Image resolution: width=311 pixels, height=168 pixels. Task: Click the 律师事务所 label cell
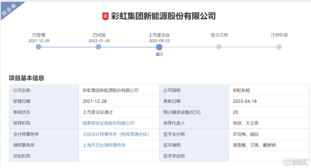pyautogui.click(x=44, y=145)
